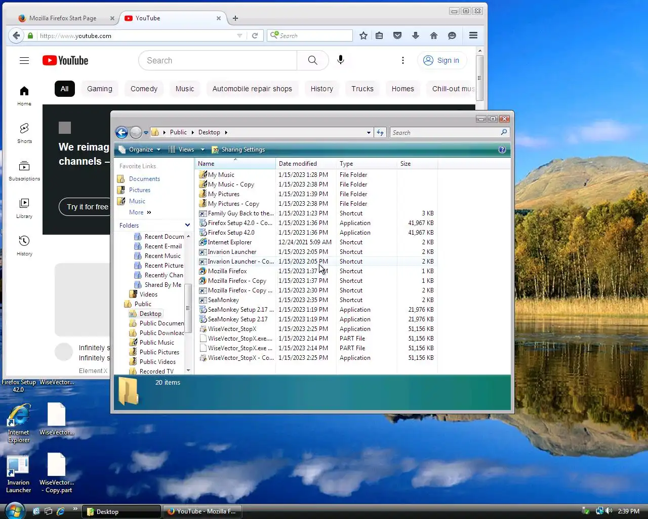Open recent pages dropdown next to forward button

(146, 133)
